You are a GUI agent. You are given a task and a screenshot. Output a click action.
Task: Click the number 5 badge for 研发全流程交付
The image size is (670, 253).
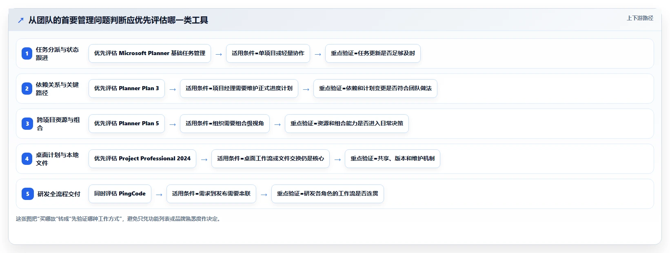tap(27, 194)
